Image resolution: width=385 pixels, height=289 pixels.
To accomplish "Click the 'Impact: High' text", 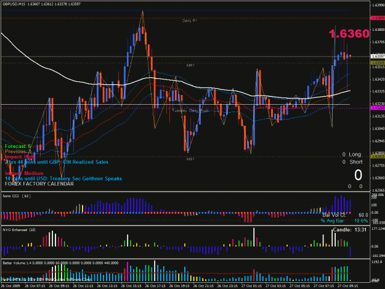I will 20,157.
